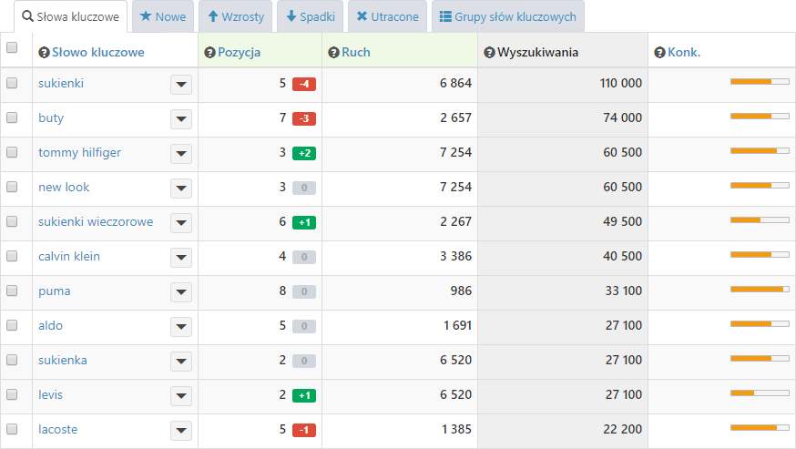The height and width of the screenshot is (449, 796).
Task: Expand the dropdown next to new look
Action: [x=180, y=189]
